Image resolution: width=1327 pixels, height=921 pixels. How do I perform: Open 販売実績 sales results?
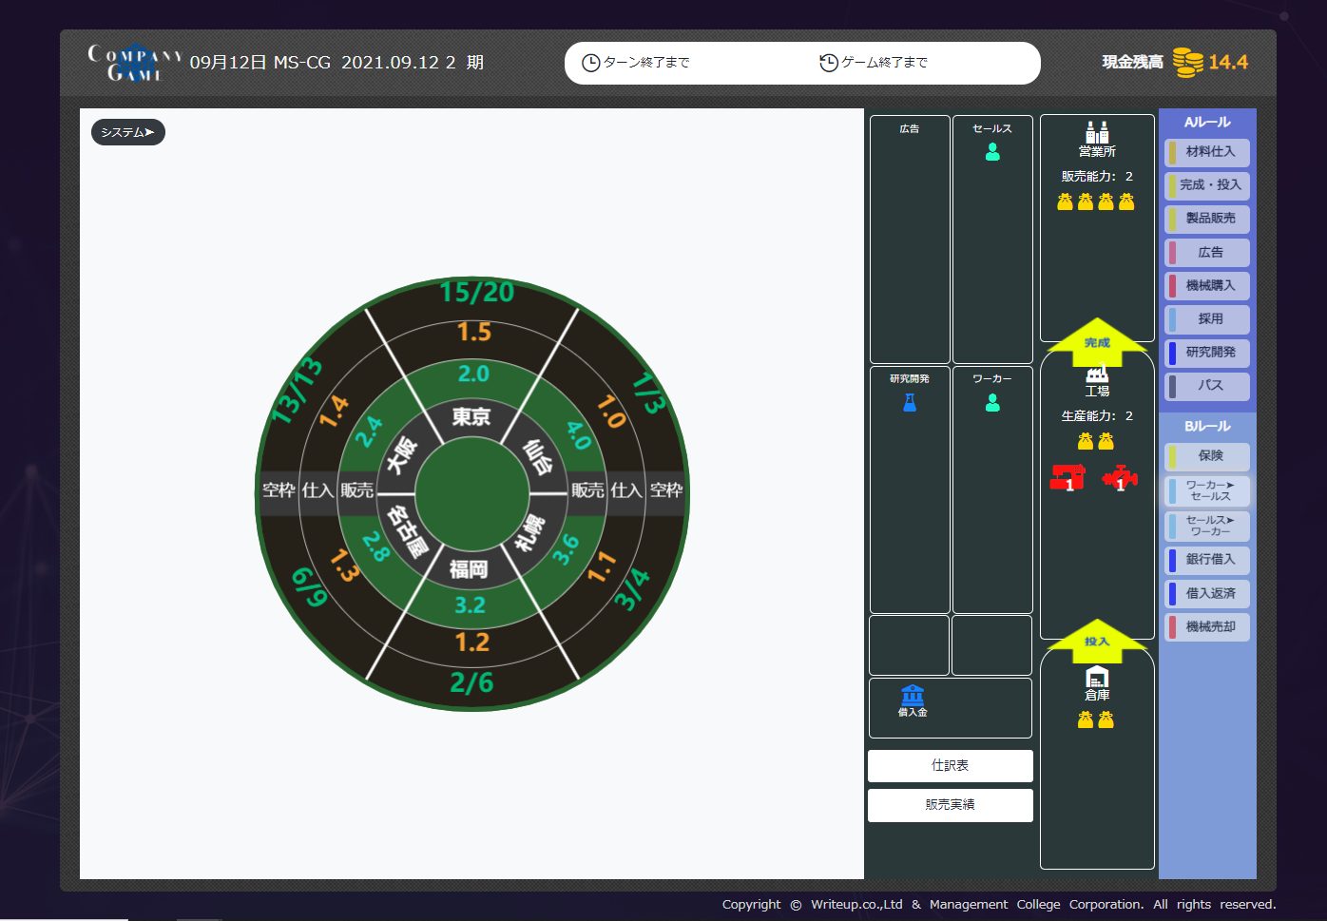(950, 805)
